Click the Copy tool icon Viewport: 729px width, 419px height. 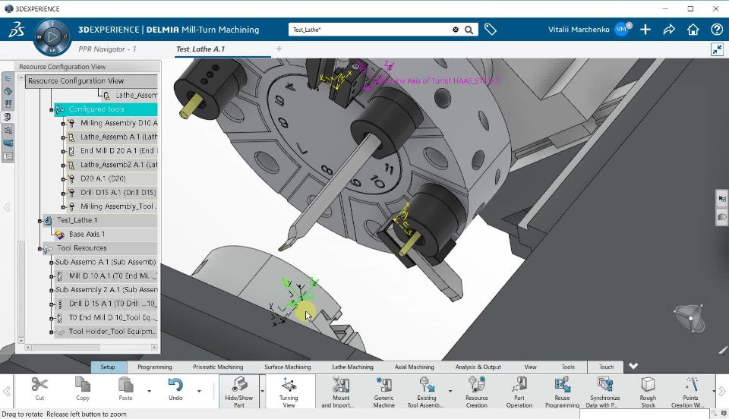coord(83,385)
